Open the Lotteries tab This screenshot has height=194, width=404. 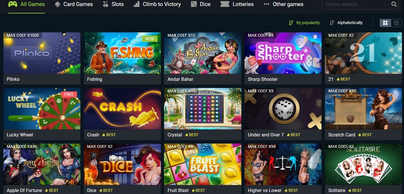pyautogui.click(x=237, y=4)
